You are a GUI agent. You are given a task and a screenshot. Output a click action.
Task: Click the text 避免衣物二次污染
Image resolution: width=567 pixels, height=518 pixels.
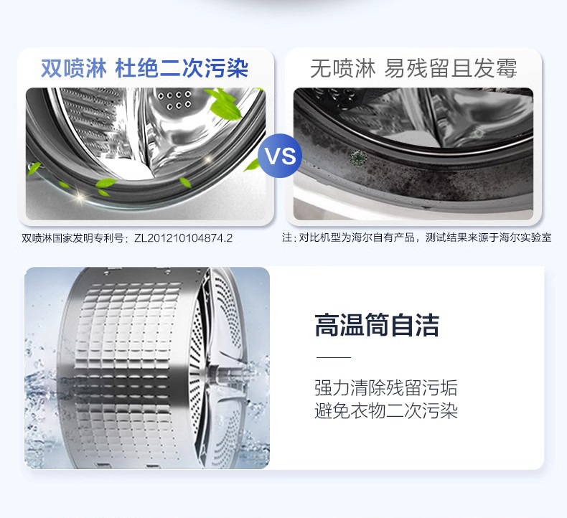tap(386, 410)
